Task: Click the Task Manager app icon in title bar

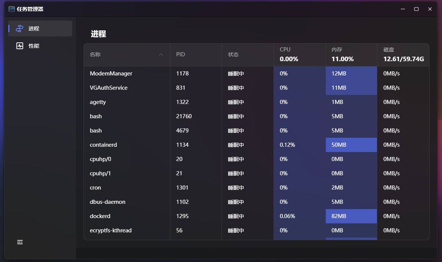Action: [12, 9]
